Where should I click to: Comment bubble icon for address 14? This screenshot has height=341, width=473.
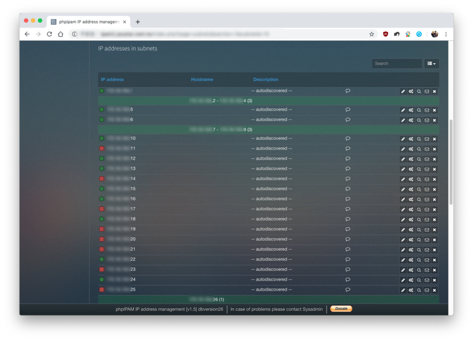[x=348, y=179]
